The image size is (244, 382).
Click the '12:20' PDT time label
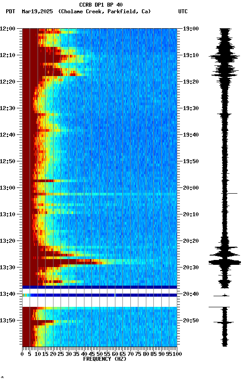click(x=8, y=82)
